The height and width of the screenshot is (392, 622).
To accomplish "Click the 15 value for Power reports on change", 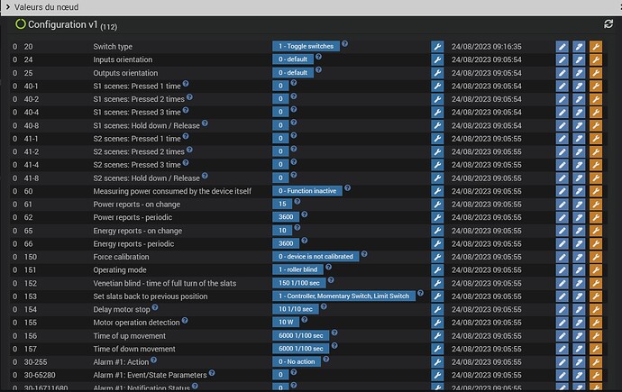I will [x=282, y=205].
